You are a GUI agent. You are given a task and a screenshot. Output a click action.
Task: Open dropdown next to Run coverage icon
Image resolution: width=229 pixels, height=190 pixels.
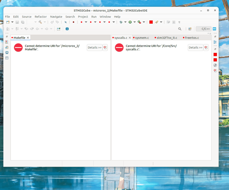[x=144, y=22]
